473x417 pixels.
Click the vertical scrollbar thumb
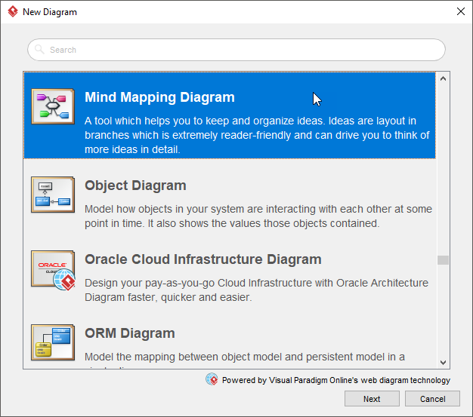[x=443, y=260]
